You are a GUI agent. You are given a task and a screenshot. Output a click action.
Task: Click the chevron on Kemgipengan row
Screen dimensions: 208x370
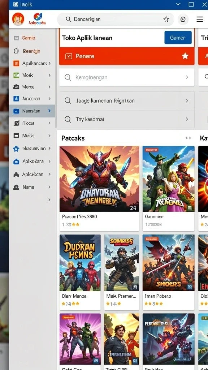[187, 77]
